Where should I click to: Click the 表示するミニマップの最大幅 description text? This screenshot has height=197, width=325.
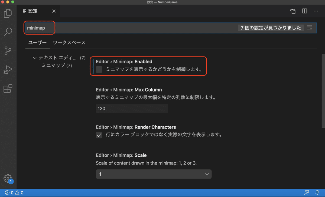click(x=156, y=97)
